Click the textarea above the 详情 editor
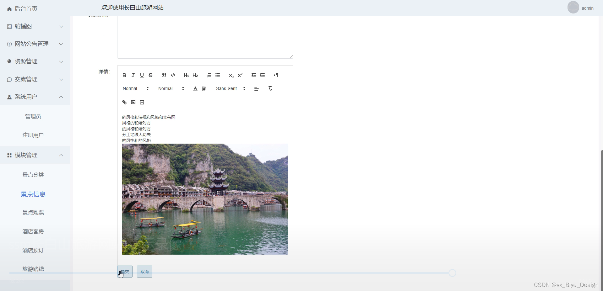 click(x=205, y=37)
